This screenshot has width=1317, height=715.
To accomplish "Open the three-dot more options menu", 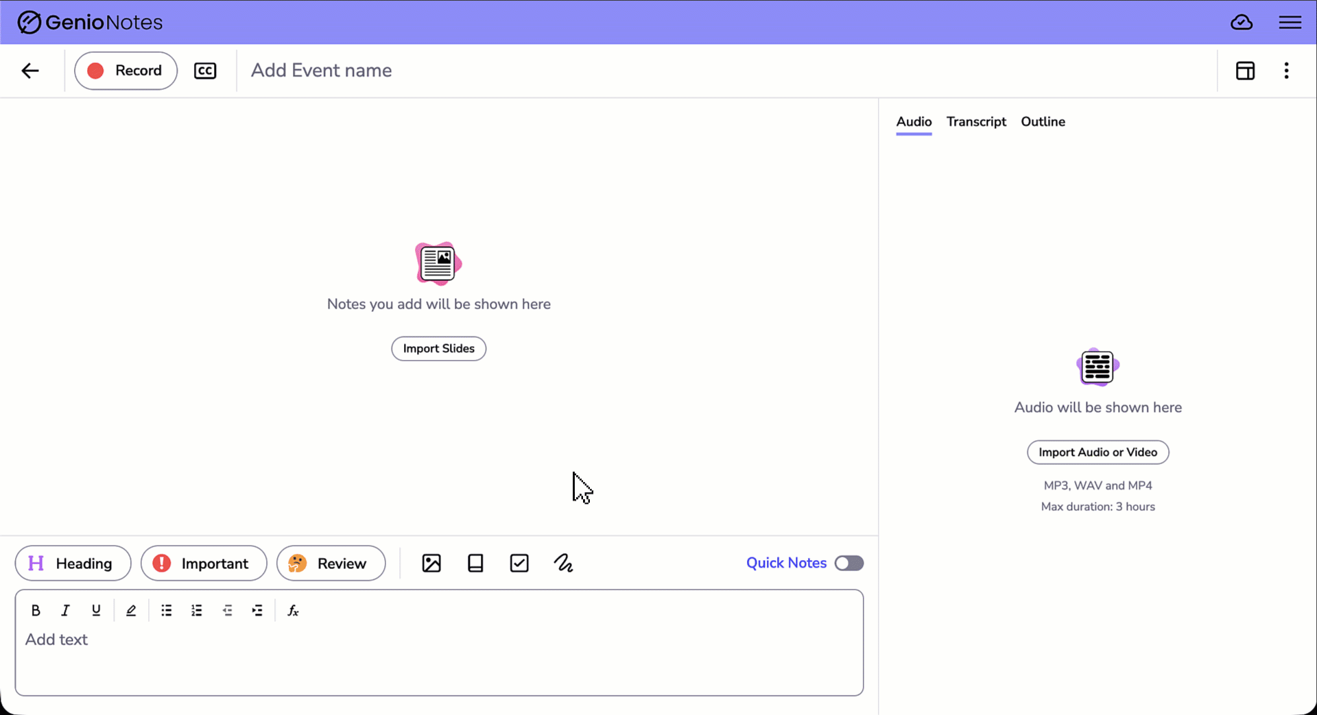I will 1286,71.
